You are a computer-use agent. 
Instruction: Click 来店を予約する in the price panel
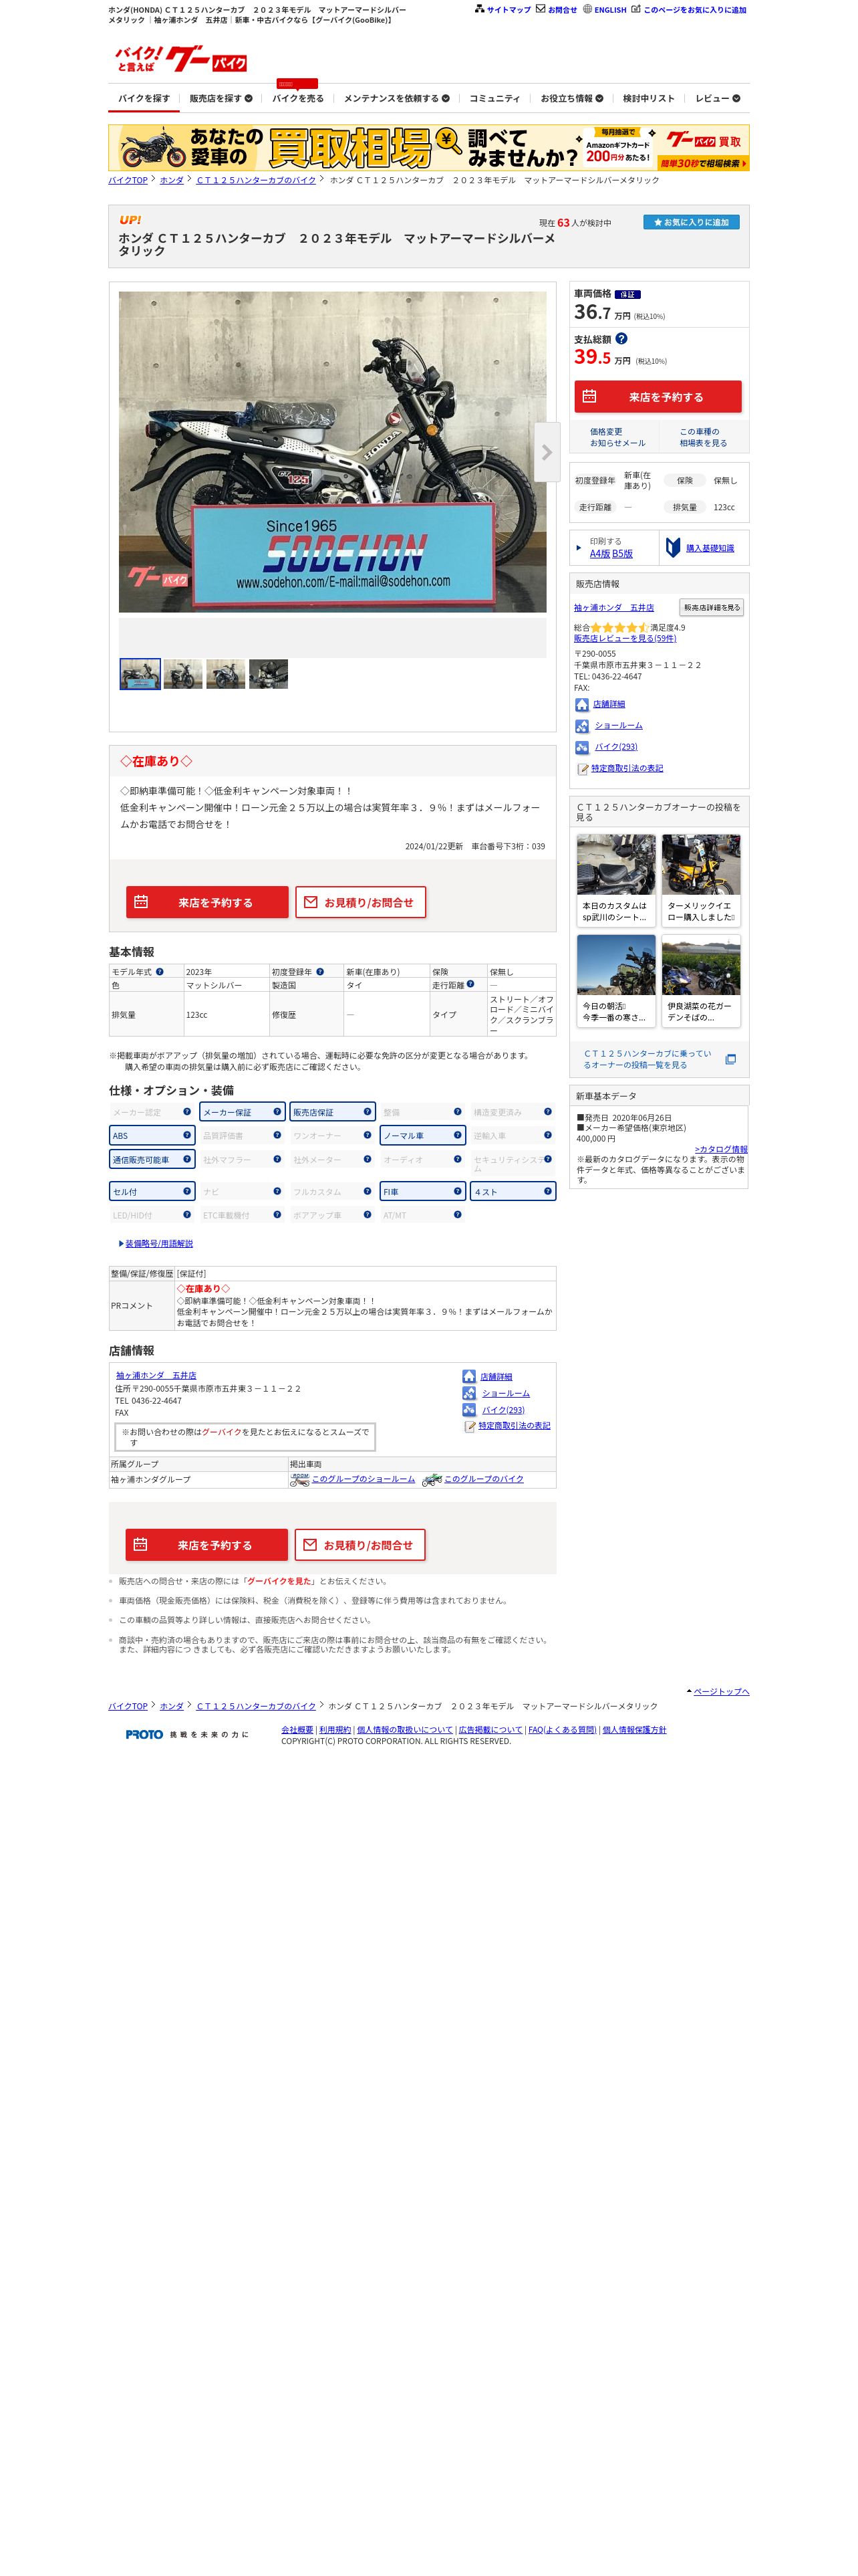pyautogui.click(x=658, y=397)
